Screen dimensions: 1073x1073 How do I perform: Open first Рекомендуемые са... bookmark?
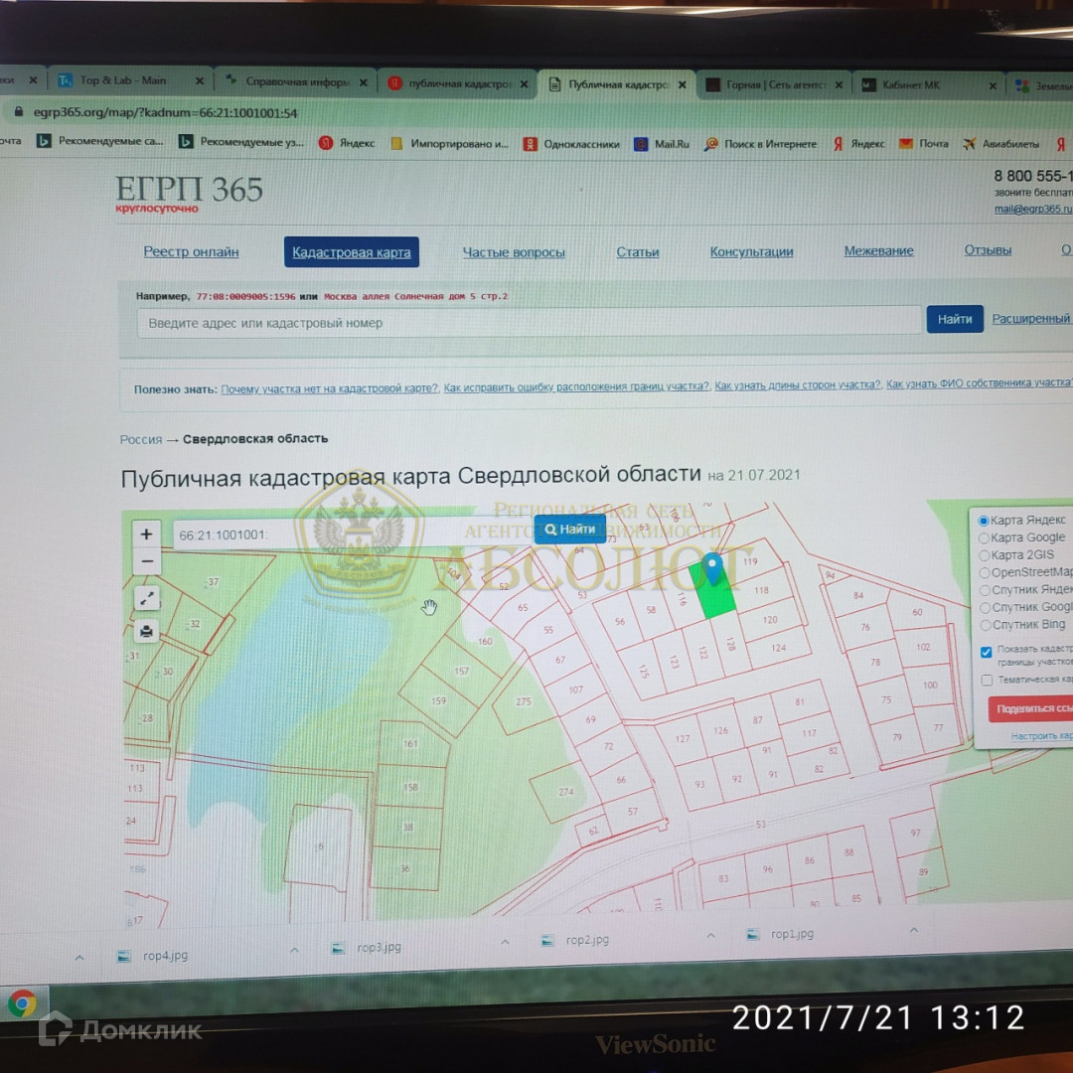coord(100,141)
